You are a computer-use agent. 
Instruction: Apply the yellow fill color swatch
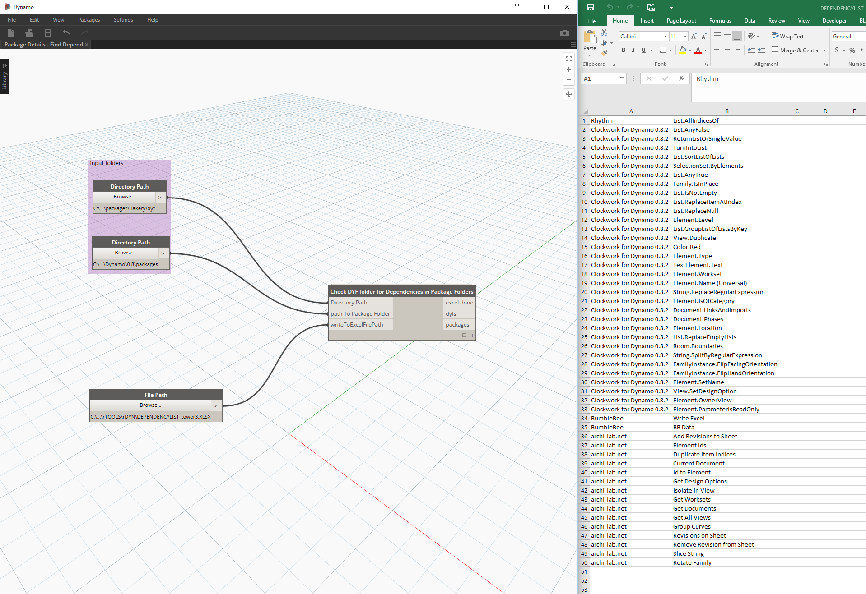pos(682,50)
